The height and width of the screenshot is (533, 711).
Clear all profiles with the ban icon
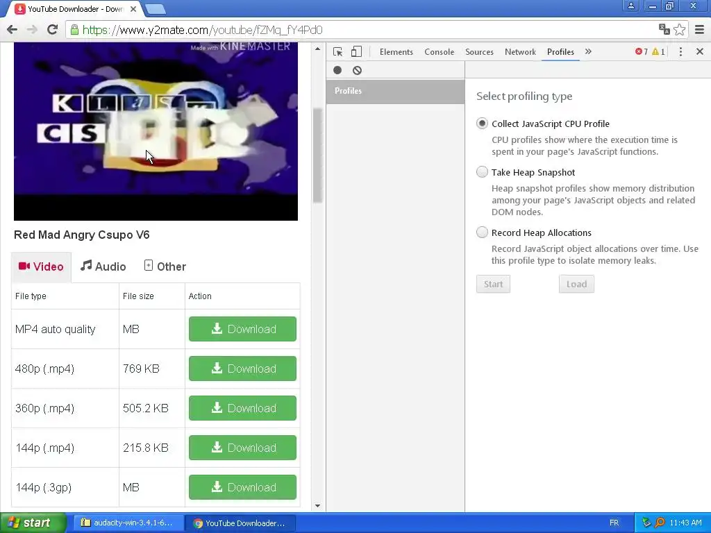(x=358, y=70)
